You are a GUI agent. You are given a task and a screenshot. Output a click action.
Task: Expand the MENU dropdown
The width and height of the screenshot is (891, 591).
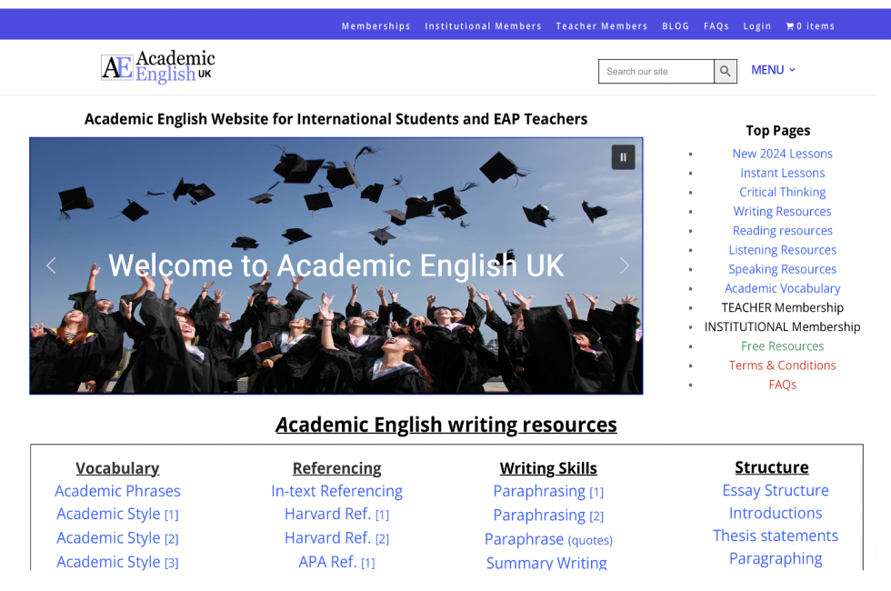coord(773,70)
